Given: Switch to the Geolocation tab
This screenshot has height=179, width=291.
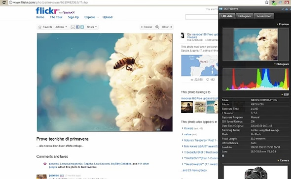Looking at the screenshot, I should pyautogui.click(x=264, y=16).
